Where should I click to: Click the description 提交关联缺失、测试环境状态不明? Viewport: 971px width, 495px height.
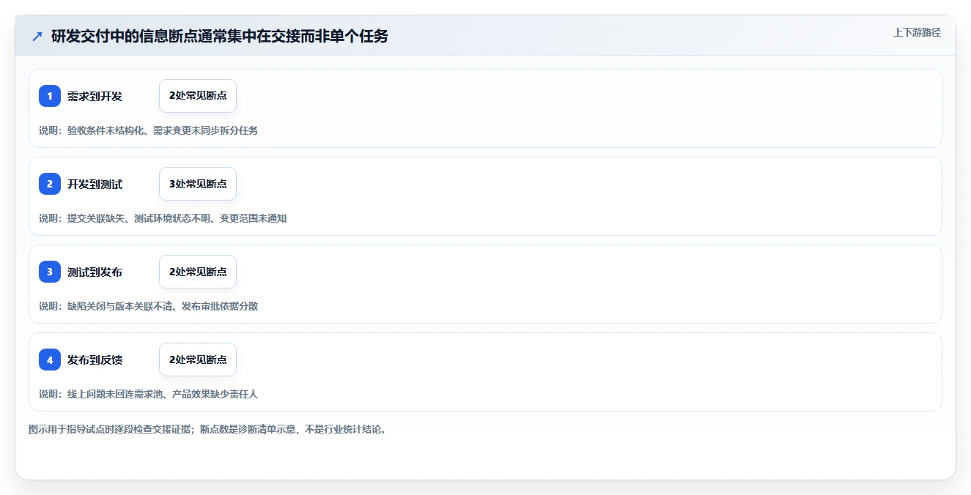[139, 218]
